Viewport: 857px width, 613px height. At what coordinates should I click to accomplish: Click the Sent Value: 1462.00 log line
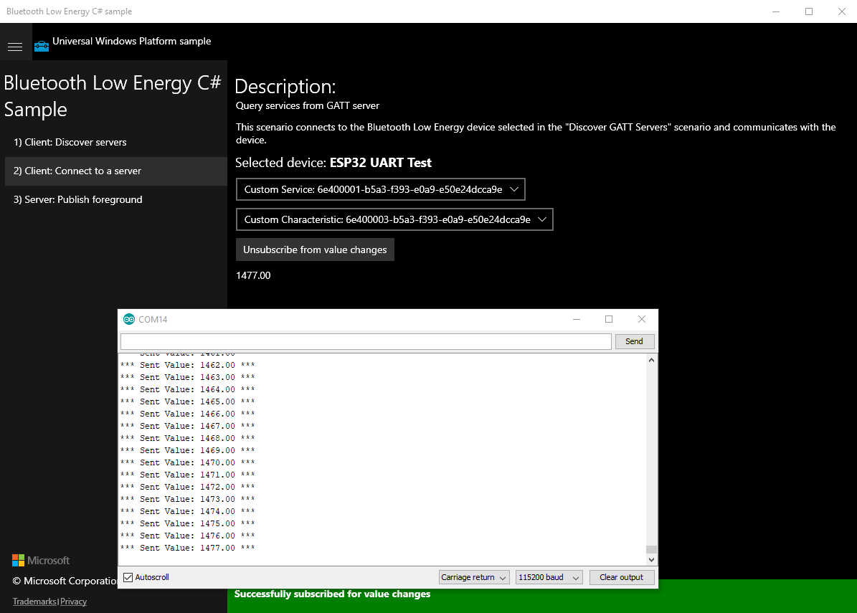coord(187,365)
